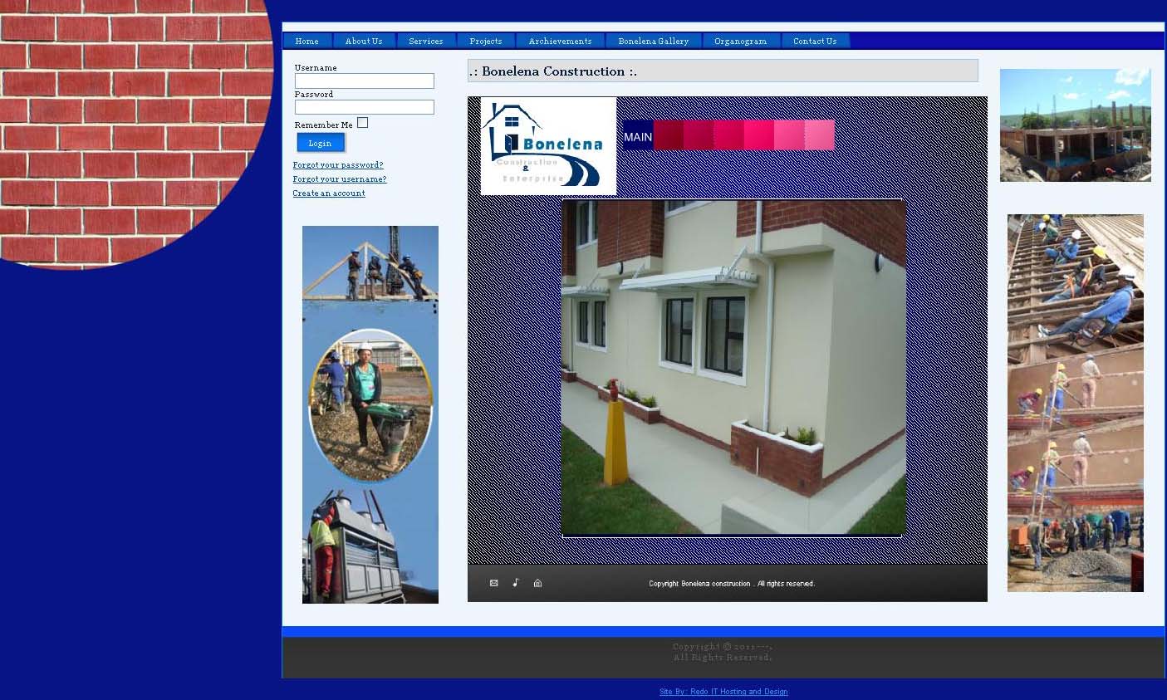Focus the Username input field
This screenshot has width=1167, height=700.
pyautogui.click(x=365, y=81)
